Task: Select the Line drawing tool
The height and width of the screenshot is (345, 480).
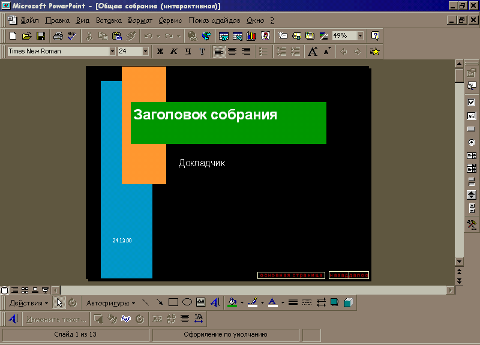Action: click(145, 303)
